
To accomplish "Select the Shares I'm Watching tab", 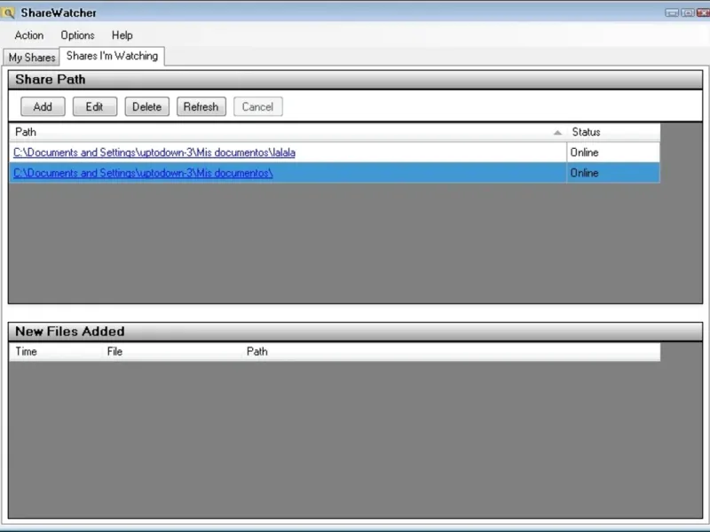I will [x=112, y=56].
